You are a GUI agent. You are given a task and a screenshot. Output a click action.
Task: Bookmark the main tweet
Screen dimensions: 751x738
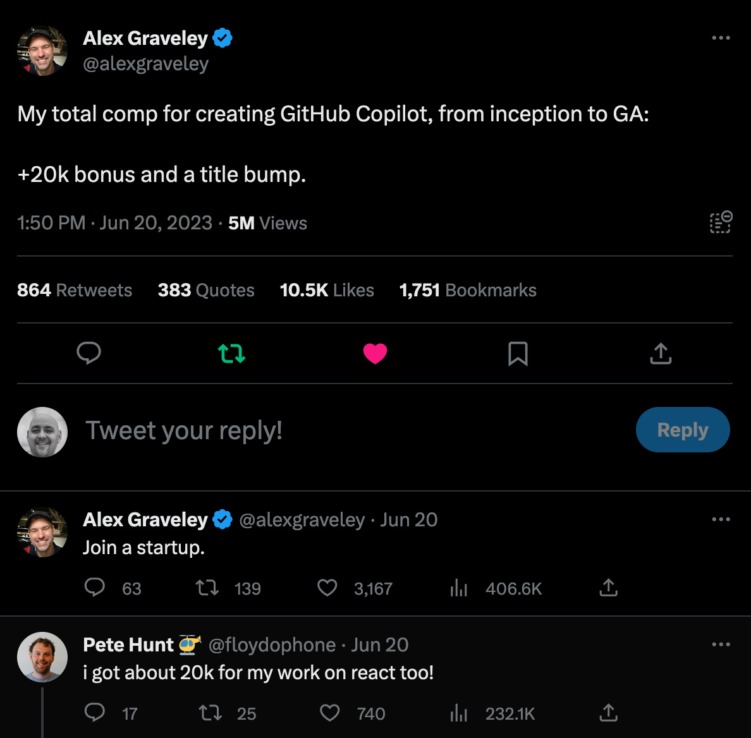[x=518, y=354]
